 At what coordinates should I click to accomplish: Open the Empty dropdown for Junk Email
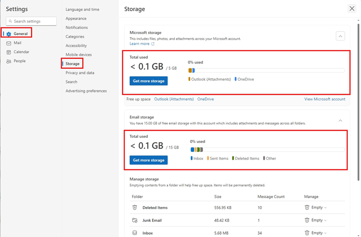(x=316, y=220)
